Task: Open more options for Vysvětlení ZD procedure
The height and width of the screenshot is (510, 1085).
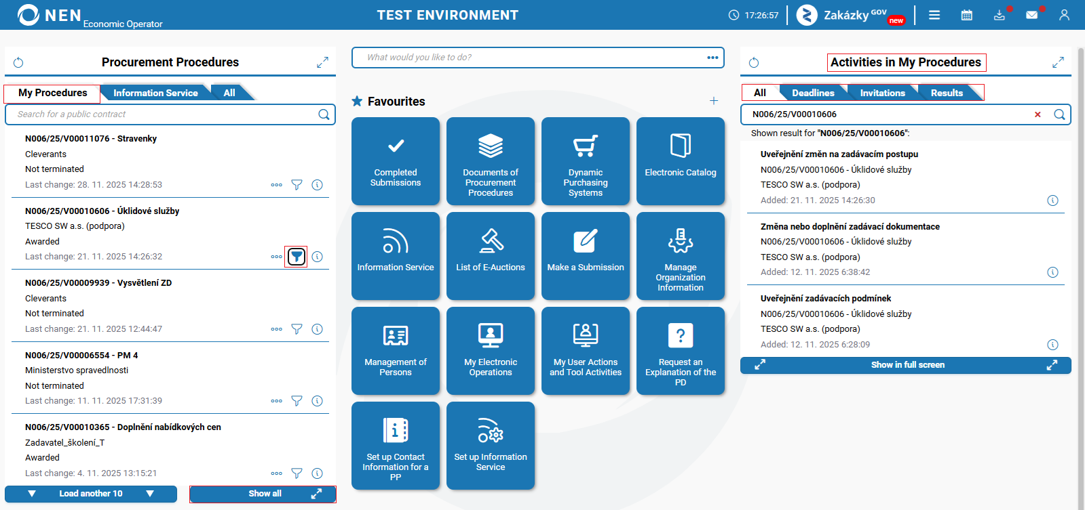Action: coord(276,329)
